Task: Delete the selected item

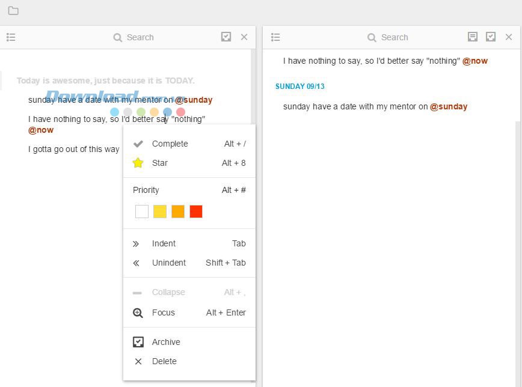Action: coord(164,361)
